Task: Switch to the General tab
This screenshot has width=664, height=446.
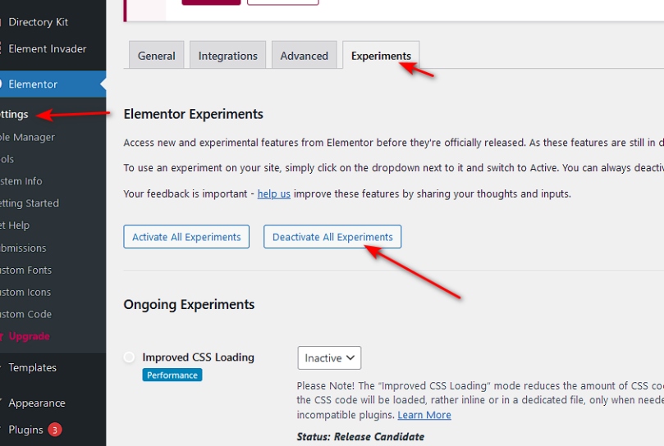Action: coord(156,55)
